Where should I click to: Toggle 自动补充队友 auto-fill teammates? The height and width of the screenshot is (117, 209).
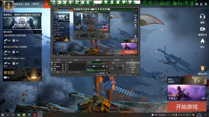pyautogui.click(x=199, y=87)
